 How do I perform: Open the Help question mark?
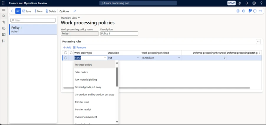pyautogui.click(x=261, y=3)
